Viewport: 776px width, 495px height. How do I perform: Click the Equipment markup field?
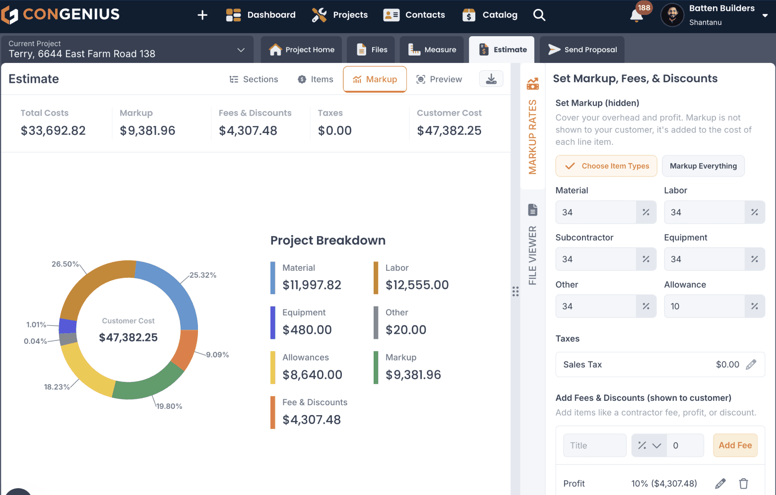[705, 259]
